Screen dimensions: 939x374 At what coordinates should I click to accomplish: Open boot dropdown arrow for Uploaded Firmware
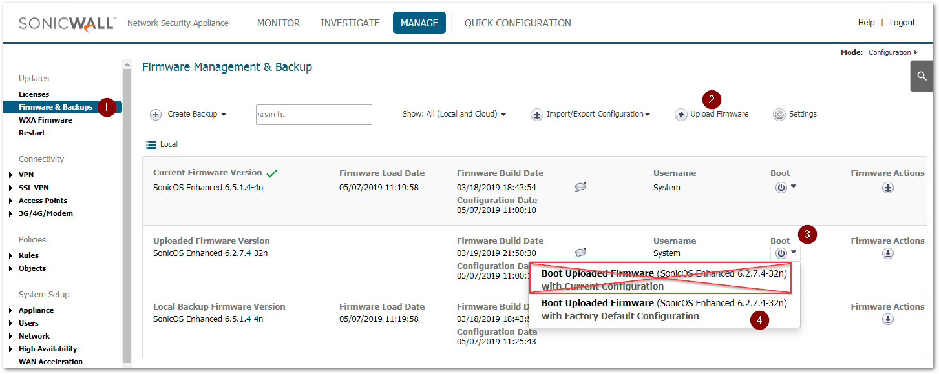coord(794,252)
